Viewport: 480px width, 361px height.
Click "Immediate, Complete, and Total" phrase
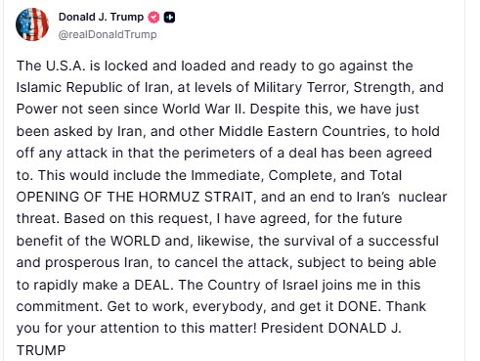296,175
